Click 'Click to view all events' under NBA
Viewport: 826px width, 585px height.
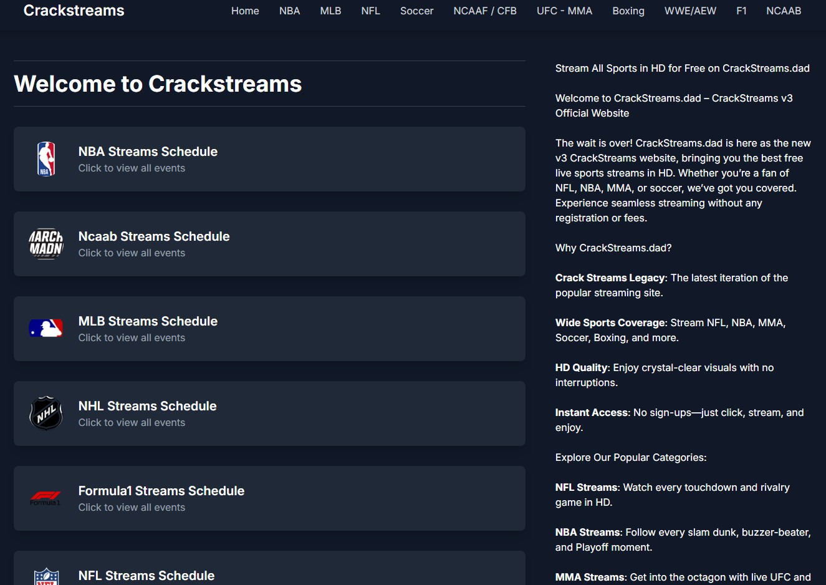click(132, 168)
